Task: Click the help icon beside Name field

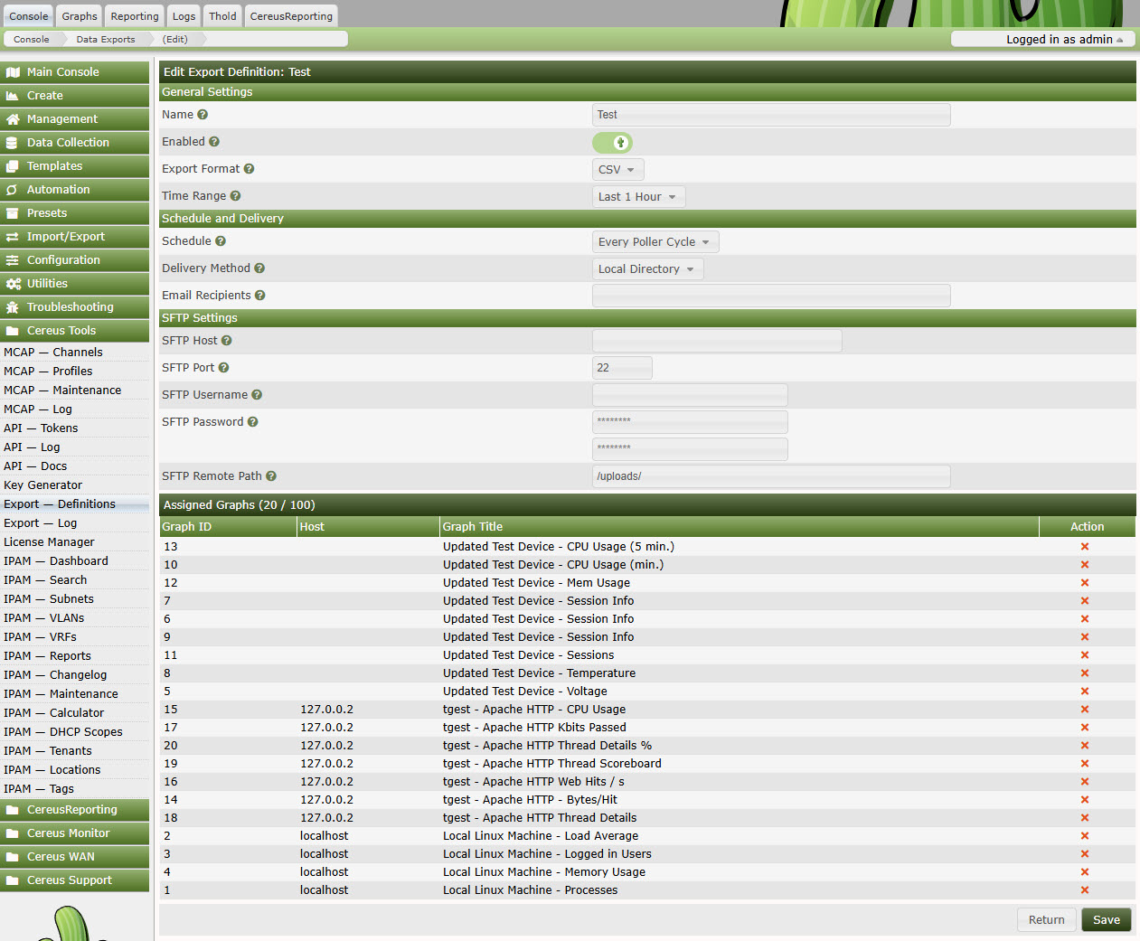Action: pos(201,115)
